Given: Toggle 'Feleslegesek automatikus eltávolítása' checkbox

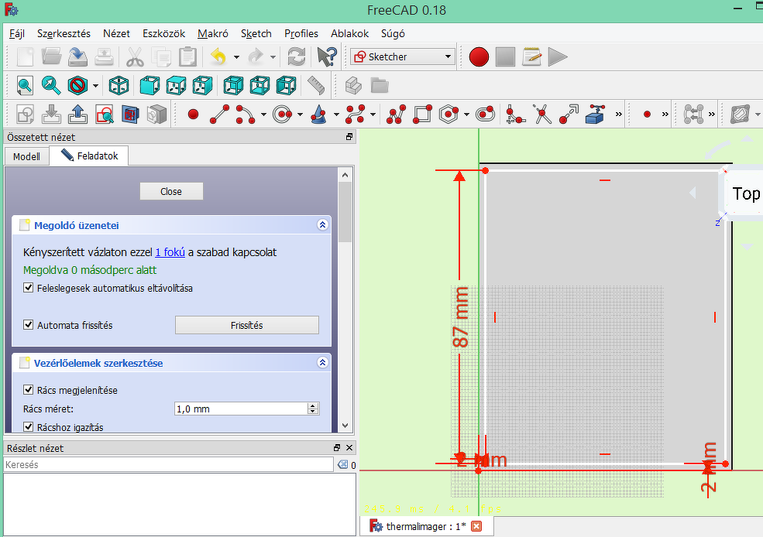Looking at the screenshot, I should coord(29,288).
